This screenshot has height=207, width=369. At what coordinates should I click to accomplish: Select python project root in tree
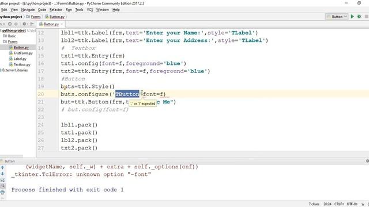pyautogui.click(x=14, y=30)
